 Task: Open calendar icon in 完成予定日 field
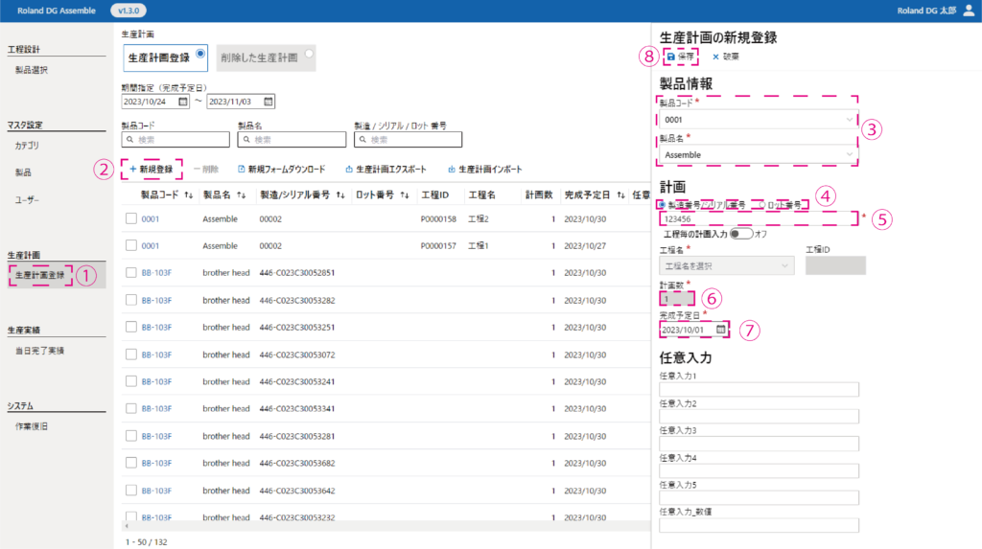click(x=721, y=330)
